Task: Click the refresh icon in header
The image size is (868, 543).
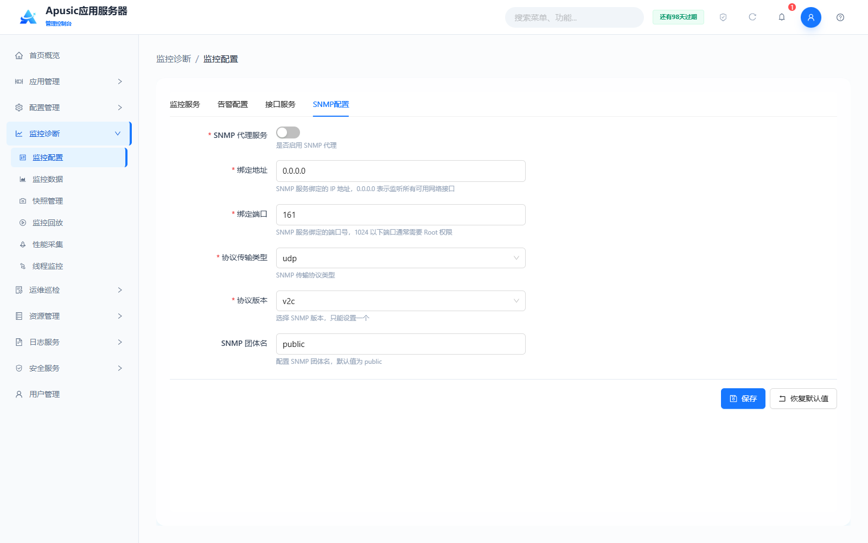Action: point(752,17)
